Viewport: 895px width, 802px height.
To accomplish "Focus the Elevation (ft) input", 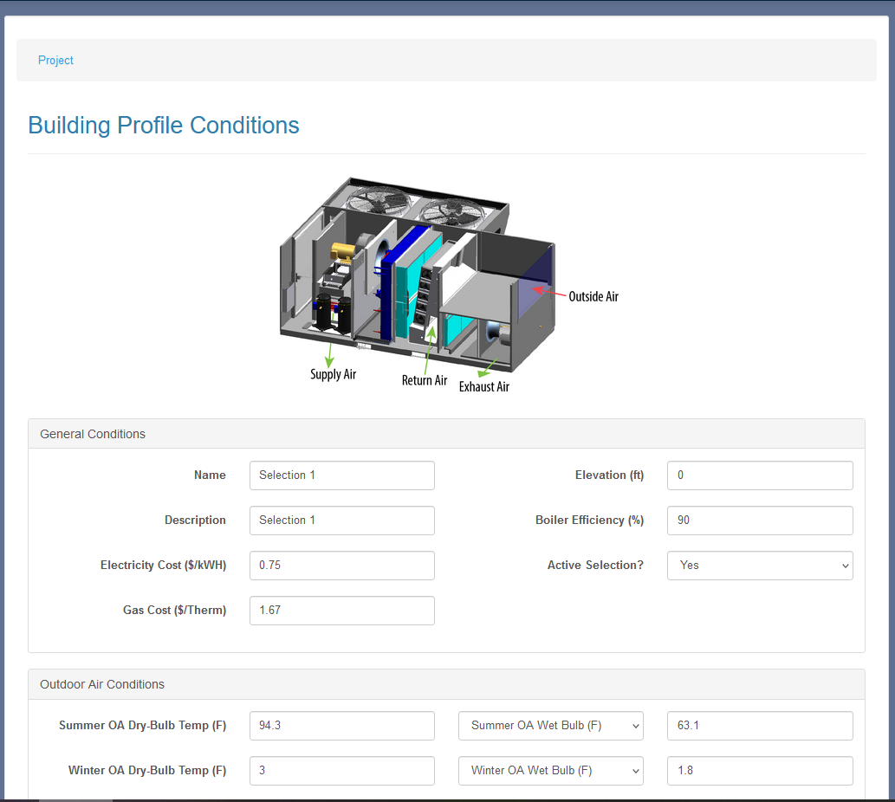I will pos(759,475).
